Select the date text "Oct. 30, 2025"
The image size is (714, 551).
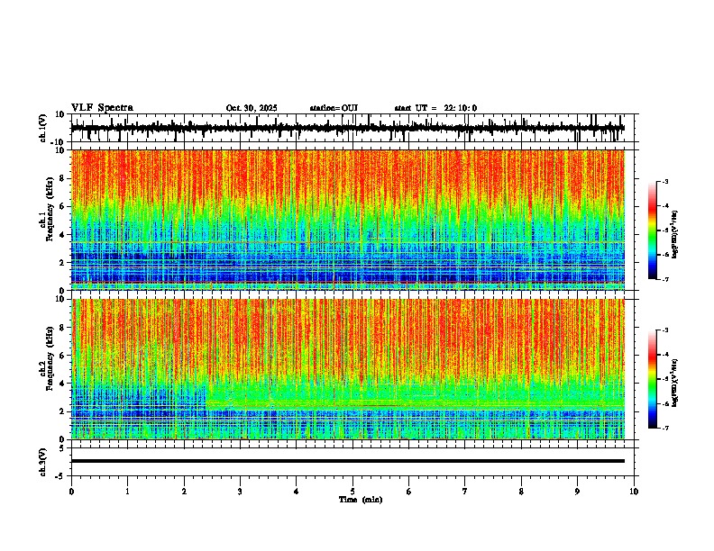252,108
